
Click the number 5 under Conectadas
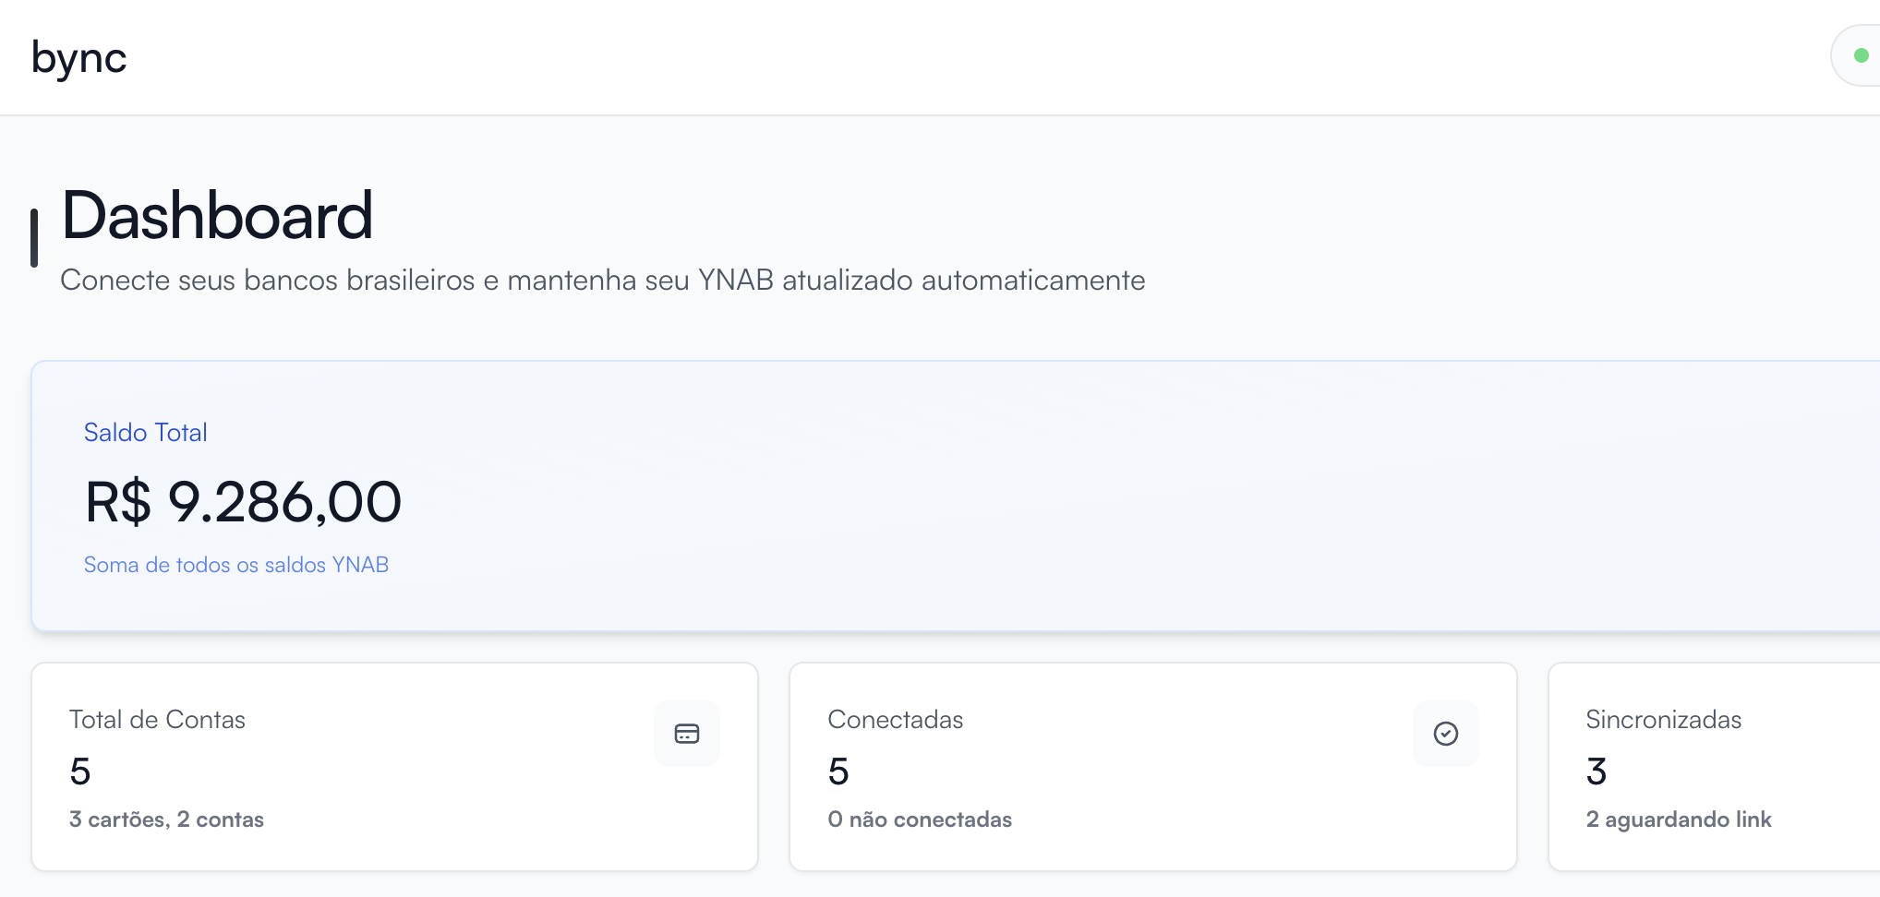838,771
